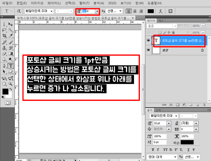Toggle All Caps in Character panel
Image resolution: width=211 pixels, height=161 pixels.
coord(165,150)
